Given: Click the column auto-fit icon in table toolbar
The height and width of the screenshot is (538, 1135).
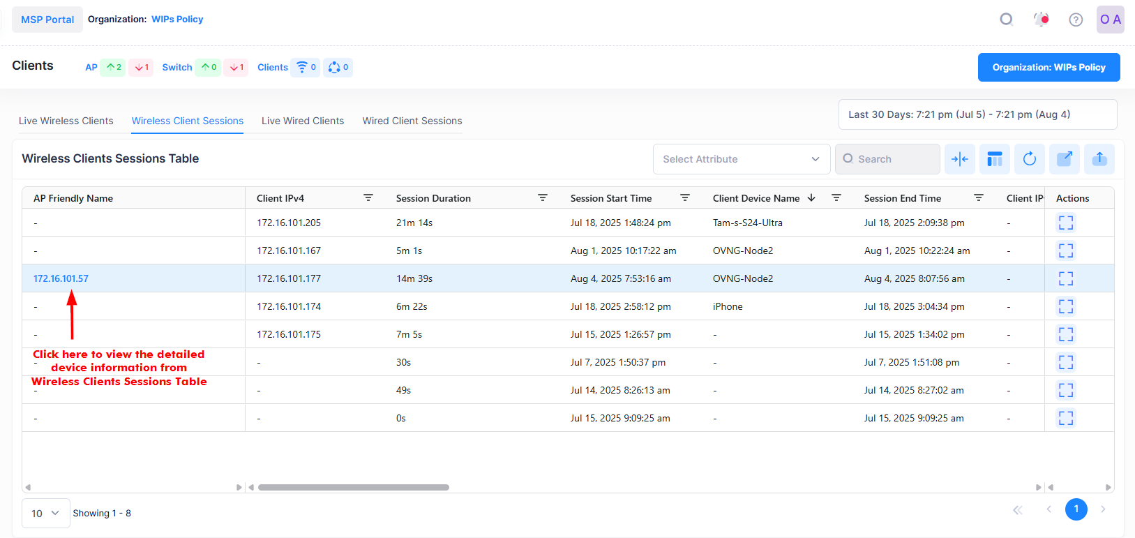Looking at the screenshot, I should coord(959,159).
